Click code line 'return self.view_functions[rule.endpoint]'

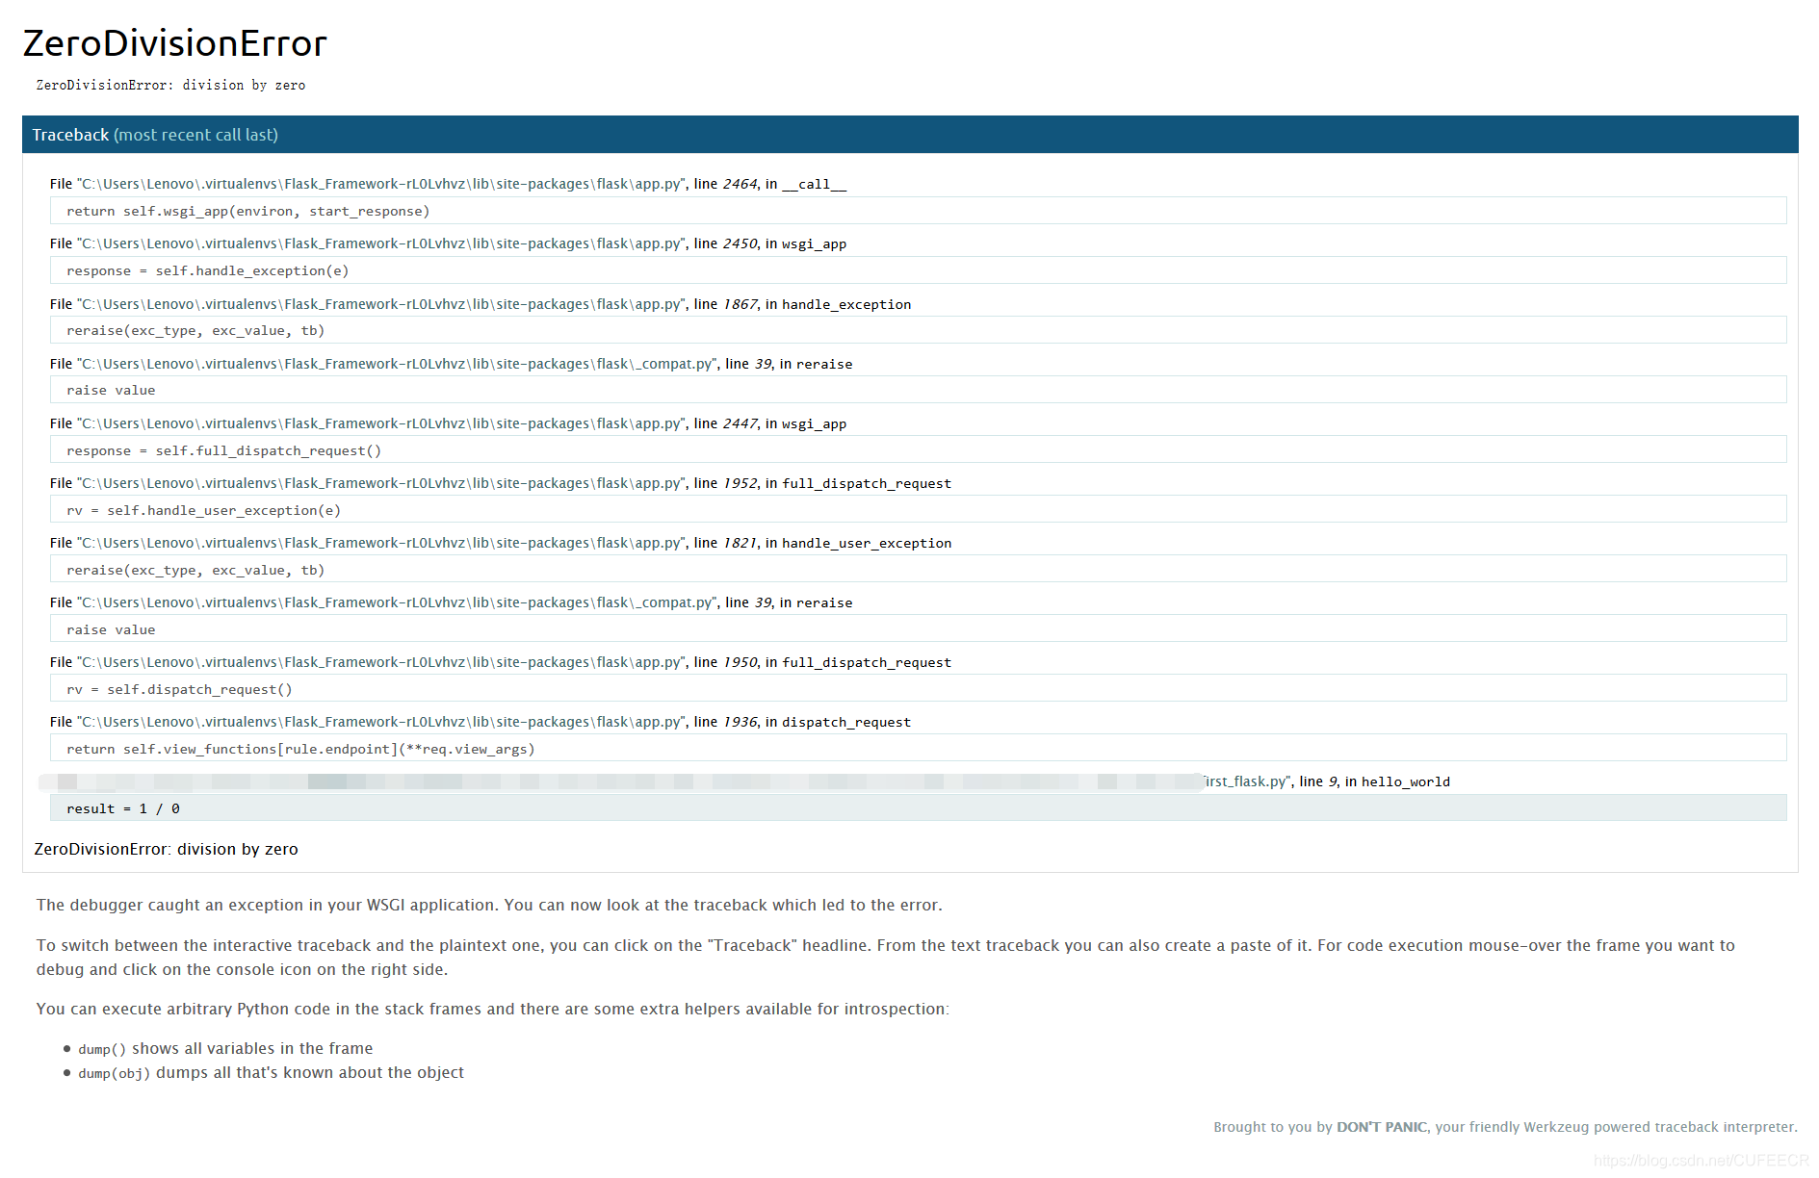click(918, 749)
